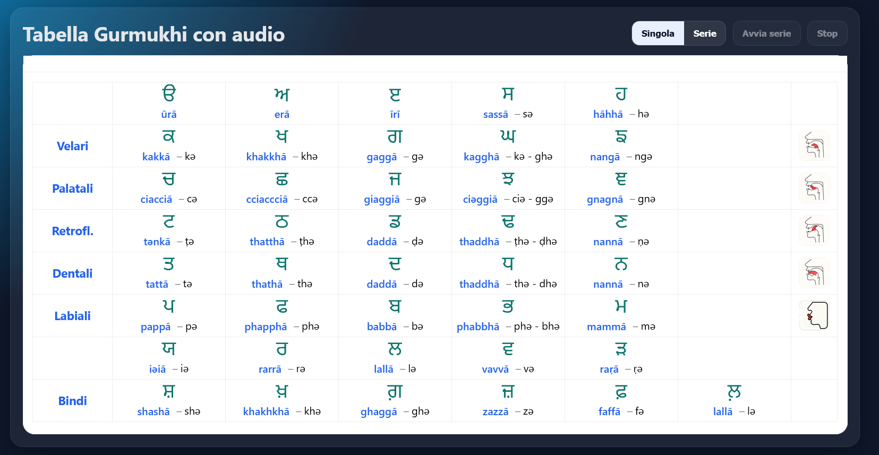Show the Dentali mouth articulation diagram
The image size is (879, 455).
tap(814, 273)
